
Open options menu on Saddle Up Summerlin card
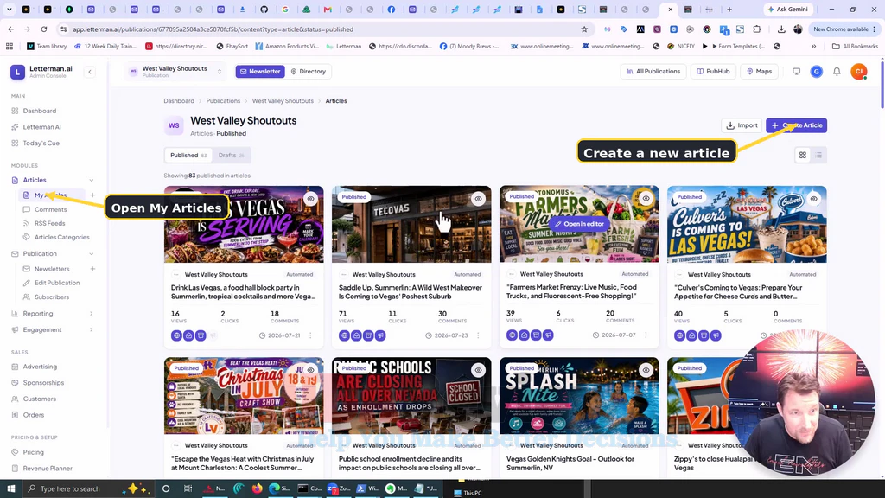pos(478,335)
